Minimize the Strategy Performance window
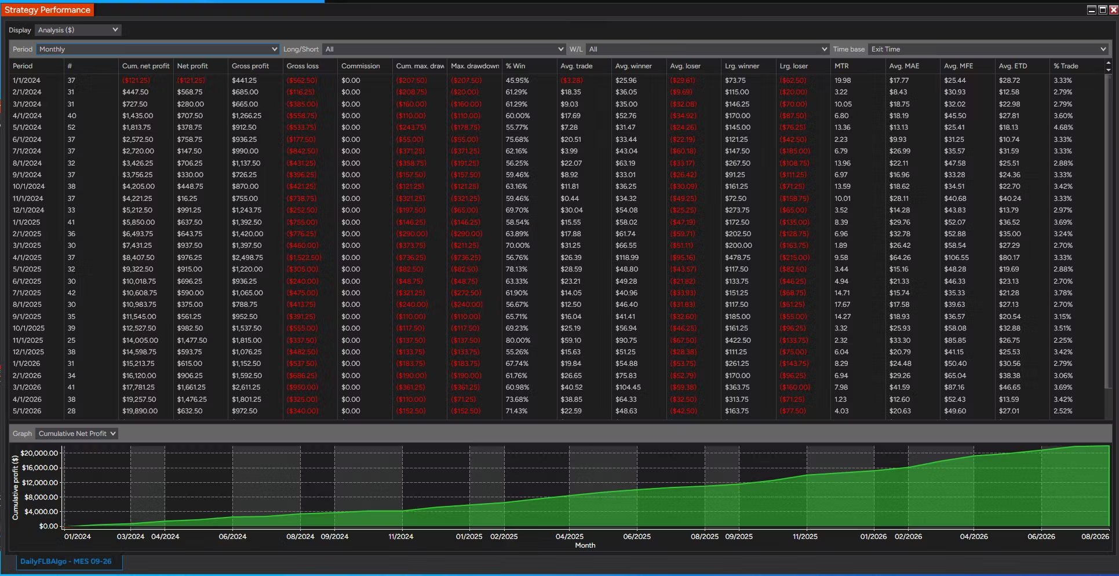The width and height of the screenshot is (1119, 576). [x=1092, y=10]
